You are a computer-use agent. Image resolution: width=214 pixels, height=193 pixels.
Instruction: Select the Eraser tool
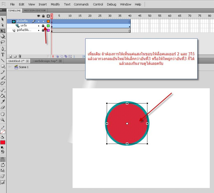3,108
